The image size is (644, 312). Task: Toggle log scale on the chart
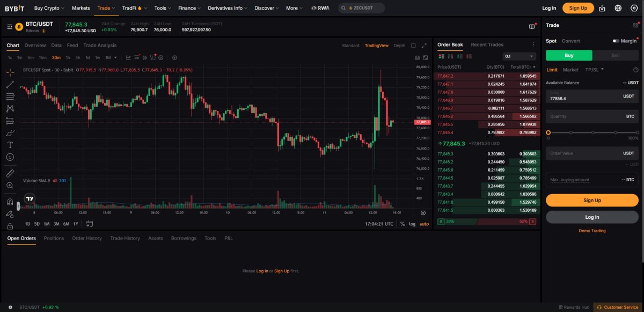412,224
